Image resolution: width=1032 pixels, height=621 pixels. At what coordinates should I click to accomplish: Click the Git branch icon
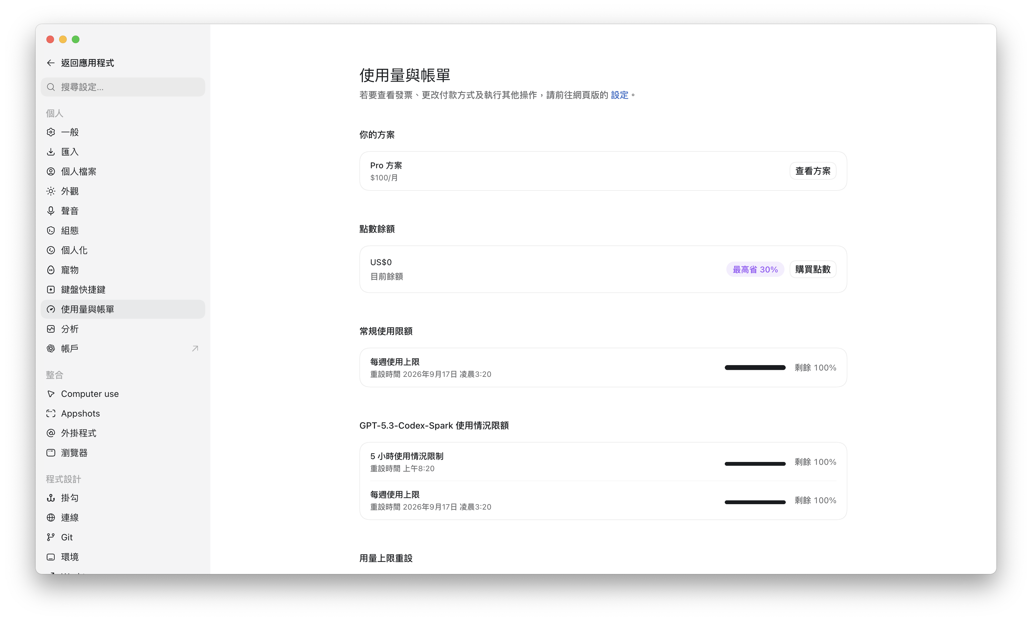pos(51,537)
